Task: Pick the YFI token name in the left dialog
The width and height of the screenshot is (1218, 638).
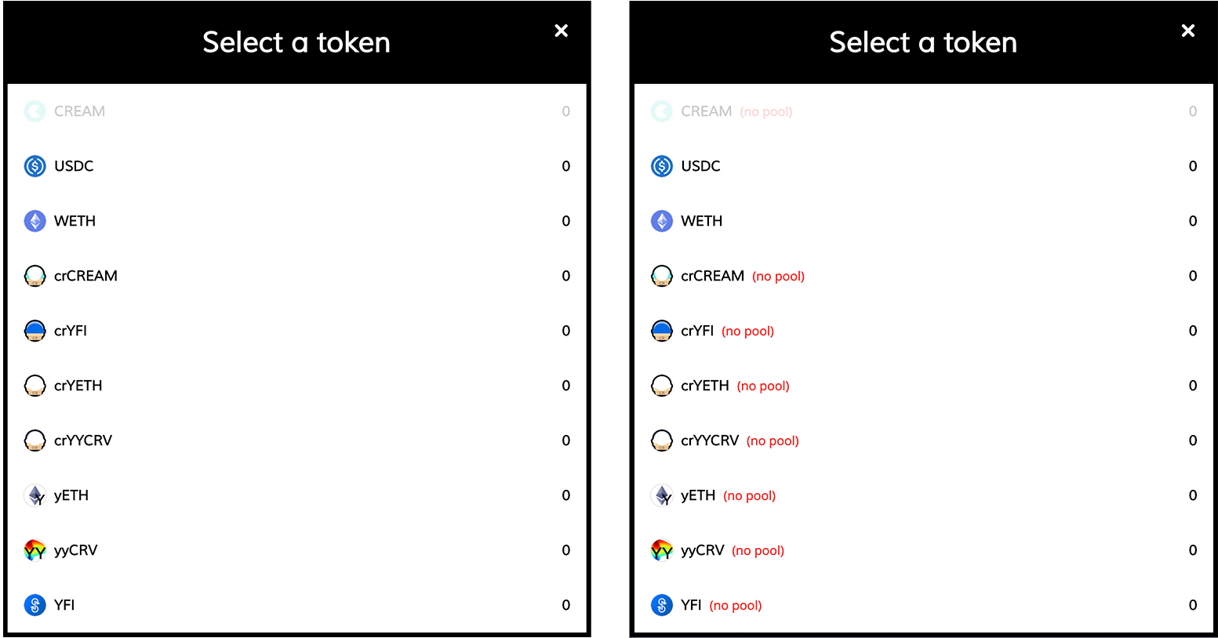Action: coord(64,605)
